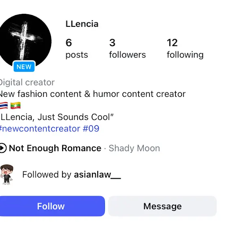Click the 6 posts count
Viewport: 227px width, 227px height.
(x=77, y=49)
